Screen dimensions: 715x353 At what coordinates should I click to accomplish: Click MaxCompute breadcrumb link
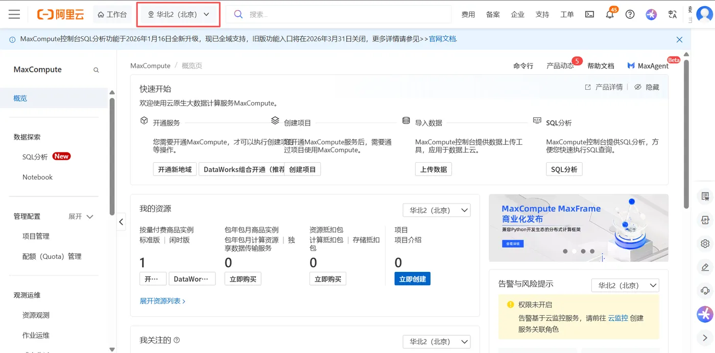150,66
